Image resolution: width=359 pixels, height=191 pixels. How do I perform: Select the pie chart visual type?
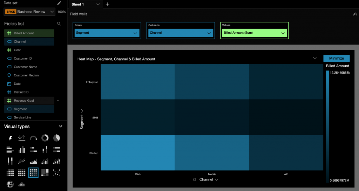[x=56, y=138]
